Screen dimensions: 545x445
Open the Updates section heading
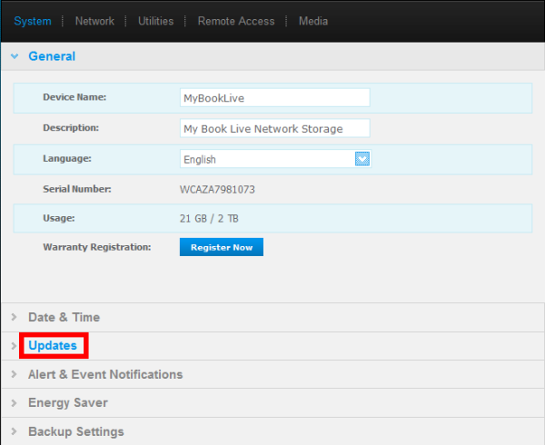pos(53,346)
